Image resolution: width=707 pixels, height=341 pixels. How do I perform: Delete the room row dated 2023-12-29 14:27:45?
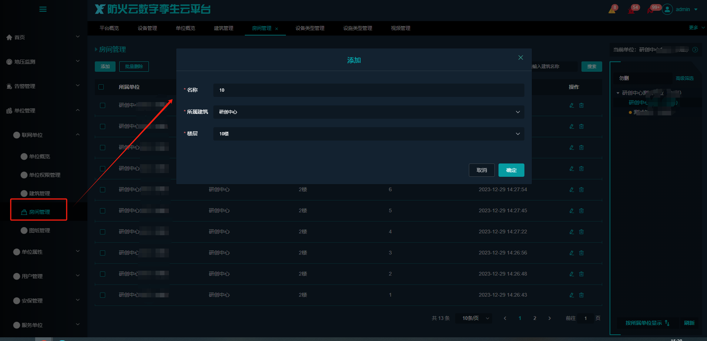[581, 211]
